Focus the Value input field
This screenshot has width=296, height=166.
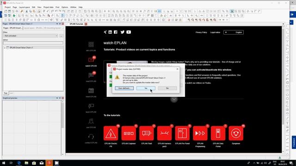[33, 43]
